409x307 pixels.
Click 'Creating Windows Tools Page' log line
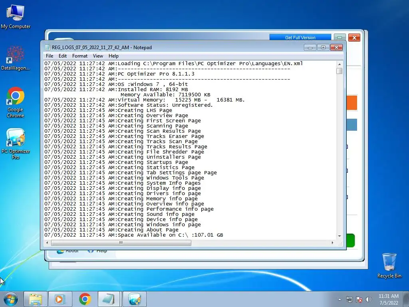[124, 178]
